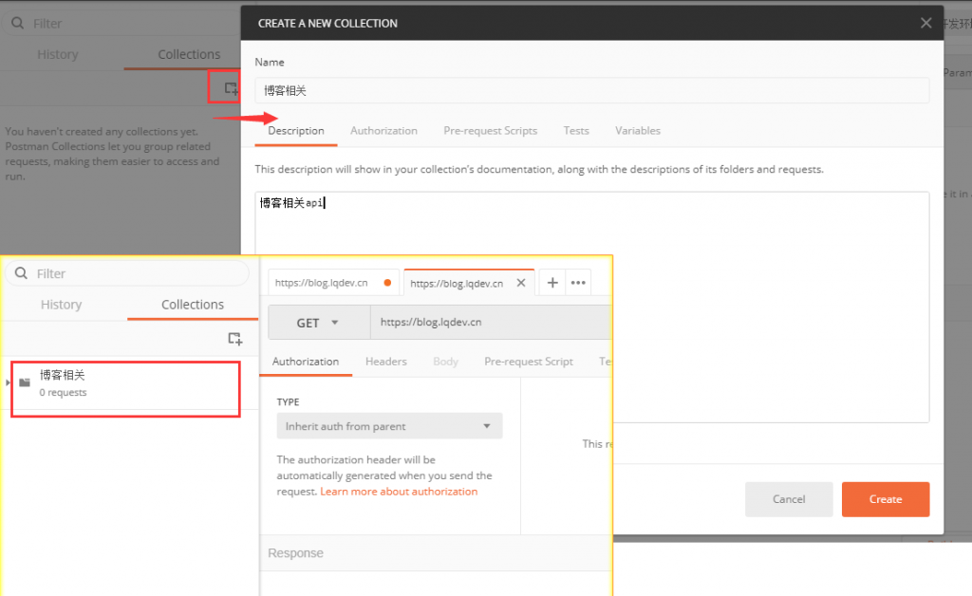Image resolution: width=972 pixels, height=596 pixels.
Task: Switch to Authorization tab in dialog
Action: (x=383, y=131)
